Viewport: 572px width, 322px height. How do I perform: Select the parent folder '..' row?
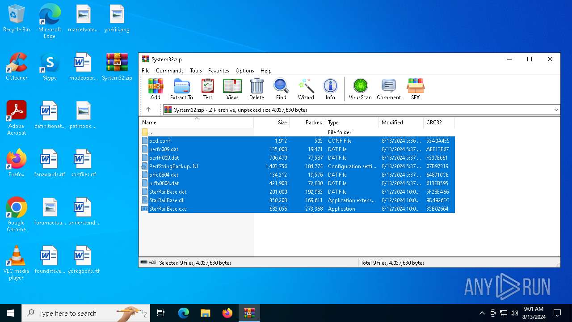297,132
